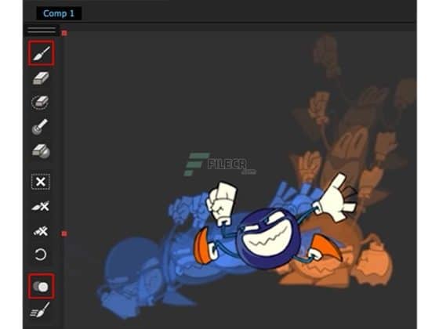Open the Comp 1 tab
The image size is (439, 329).
(x=59, y=13)
